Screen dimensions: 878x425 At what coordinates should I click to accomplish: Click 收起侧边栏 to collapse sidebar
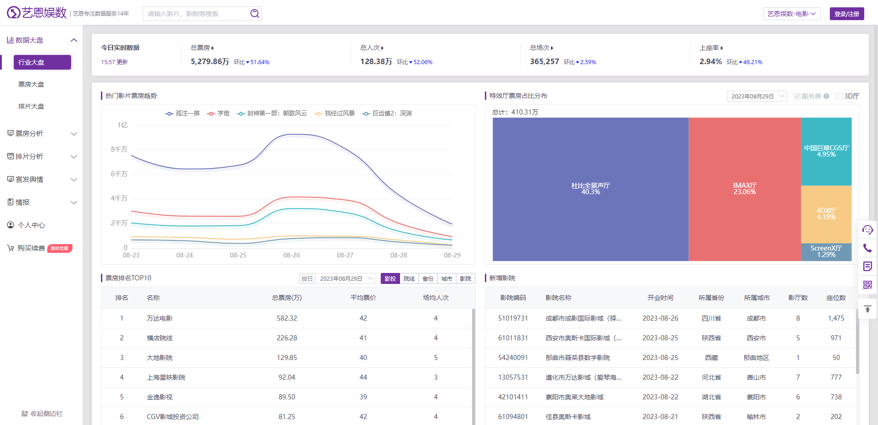click(42, 414)
